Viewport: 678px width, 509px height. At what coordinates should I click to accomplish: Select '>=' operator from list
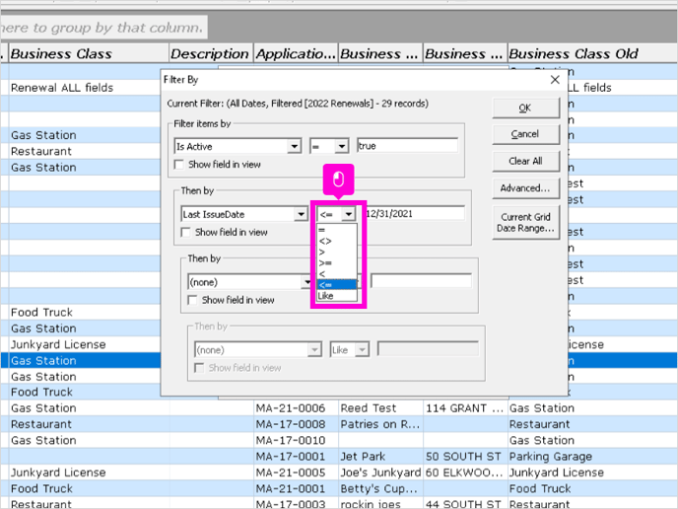(x=337, y=262)
